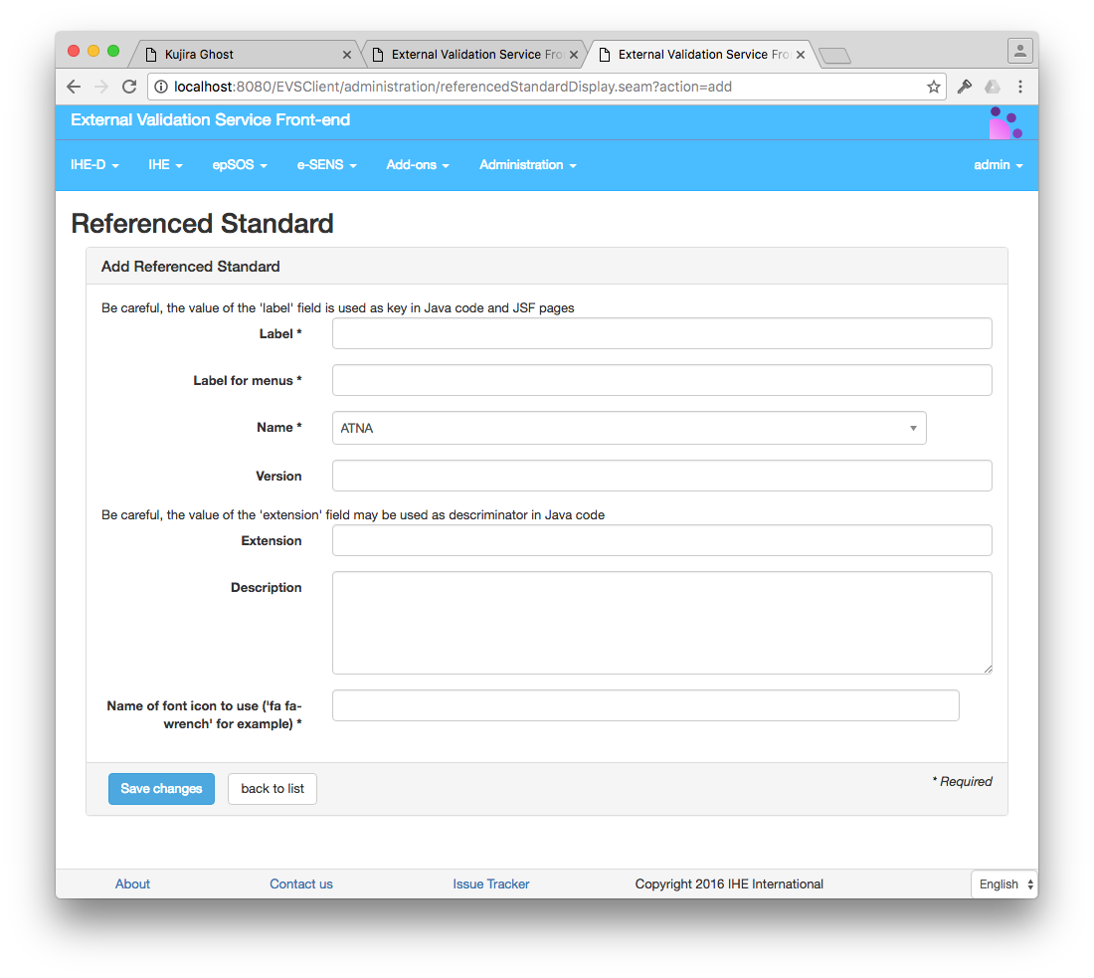This screenshot has height=978, width=1094.
Task: Open the Issue Tracker link
Action: point(490,883)
